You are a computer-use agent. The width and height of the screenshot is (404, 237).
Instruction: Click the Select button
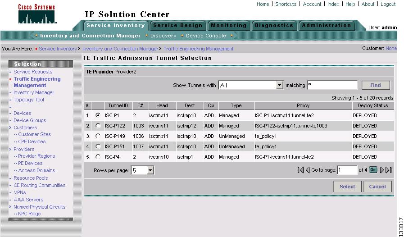(x=347, y=187)
